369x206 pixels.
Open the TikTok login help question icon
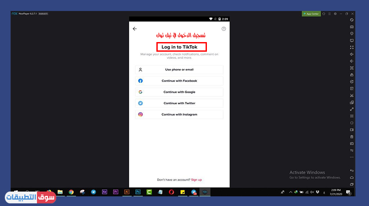click(224, 28)
